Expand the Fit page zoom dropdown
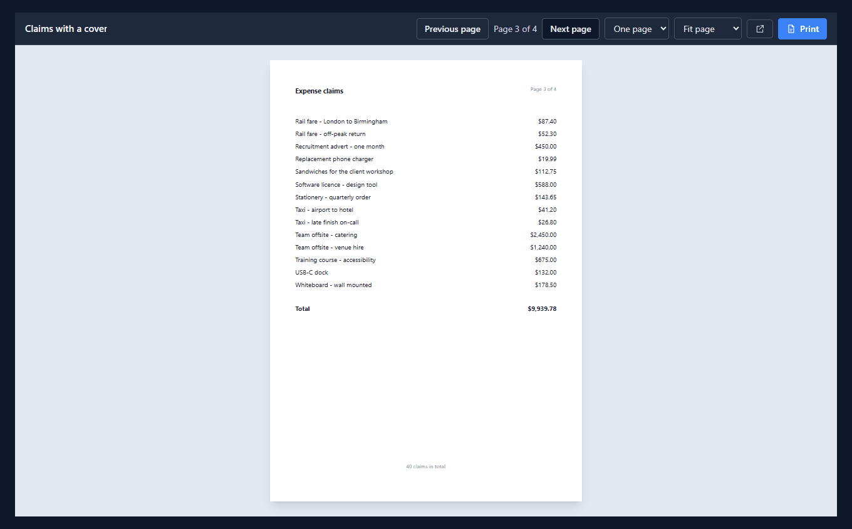Image resolution: width=852 pixels, height=529 pixels. pos(708,29)
